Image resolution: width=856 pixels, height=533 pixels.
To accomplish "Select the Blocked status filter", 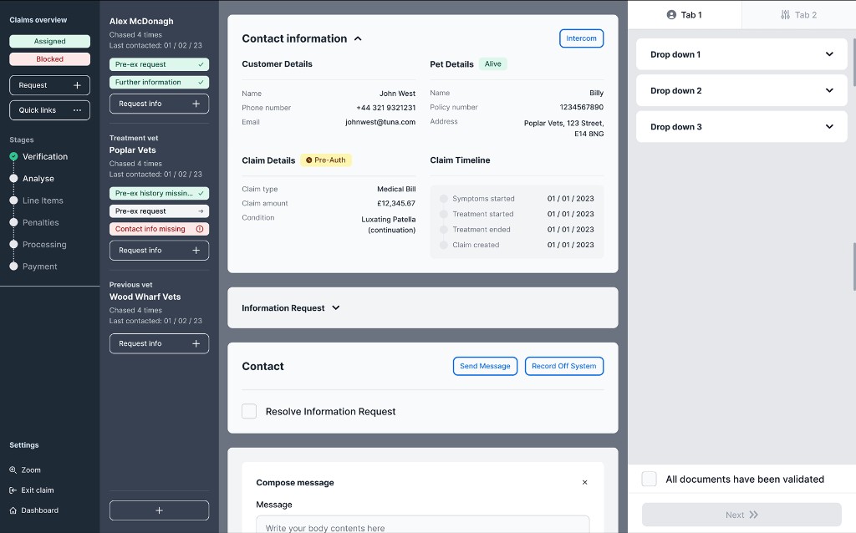I will (x=49, y=59).
